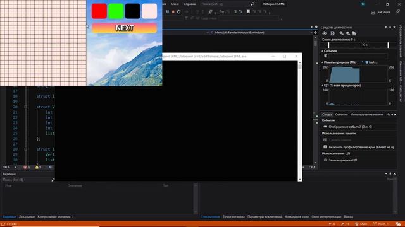Open diagnostic tools panel options dropdown
Viewport: 405px width, 227px height.
point(386,27)
